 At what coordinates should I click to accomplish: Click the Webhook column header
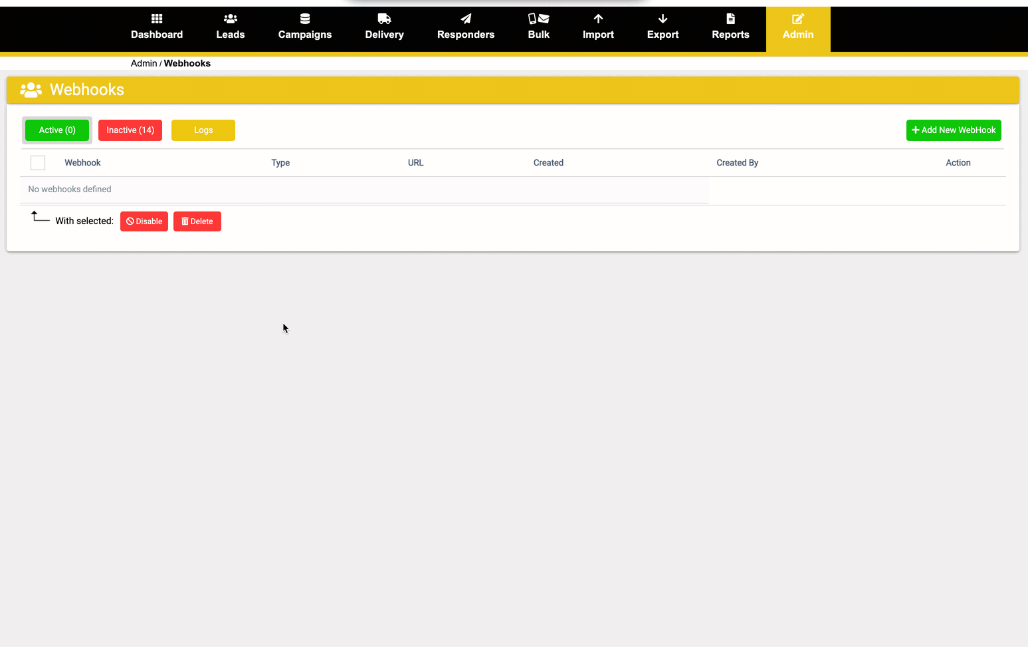pos(82,163)
